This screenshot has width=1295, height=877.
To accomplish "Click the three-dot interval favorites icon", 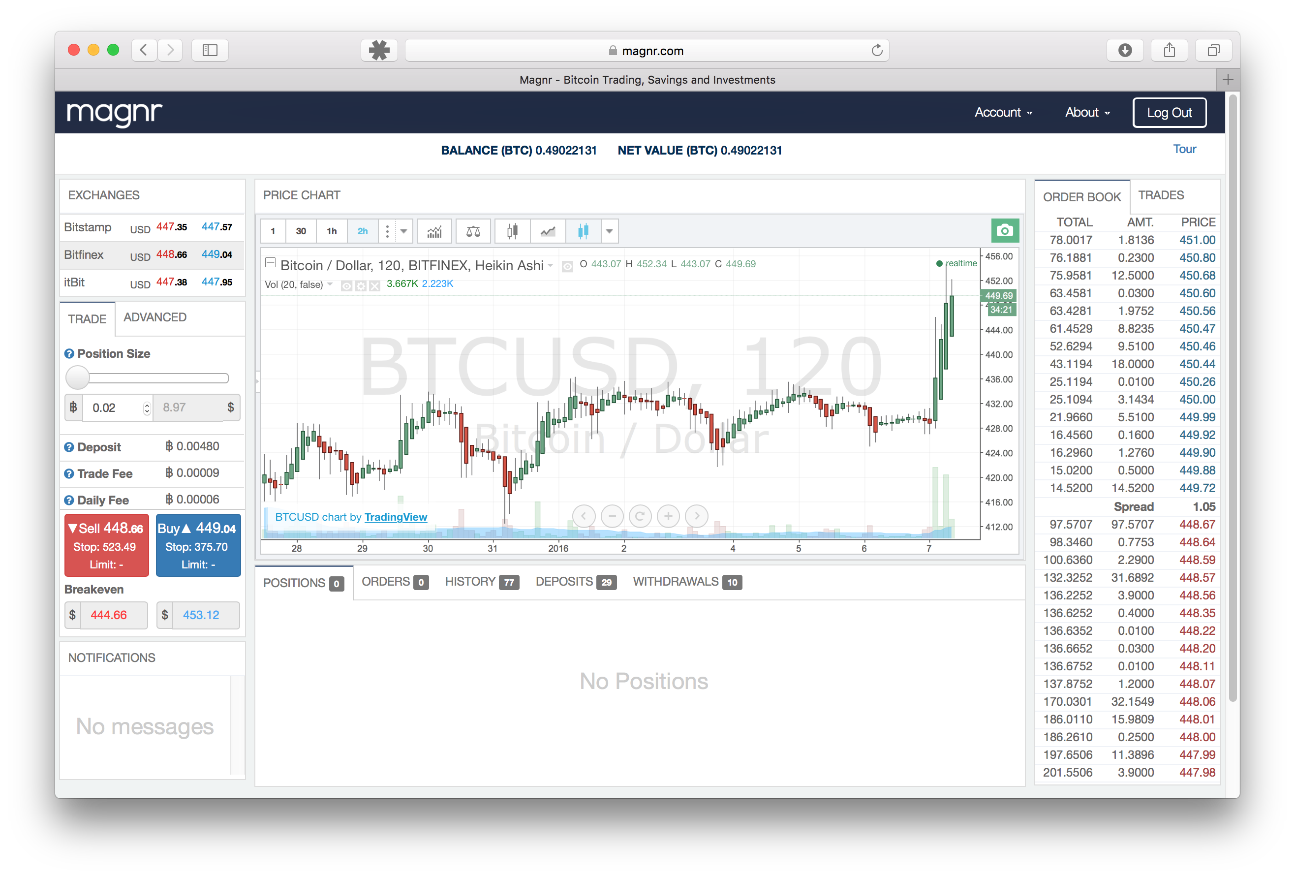I will (x=387, y=231).
